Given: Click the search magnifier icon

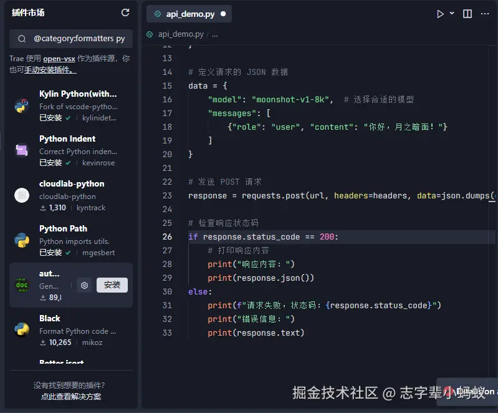Looking at the screenshot, I should point(22,39).
